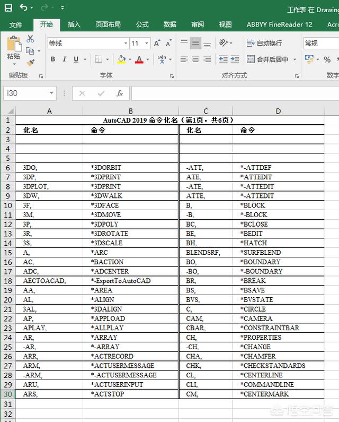The height and width of the screenshot is (422, 339).
Task: Click the Increase Font Size icon
Action: pos(157,43)
